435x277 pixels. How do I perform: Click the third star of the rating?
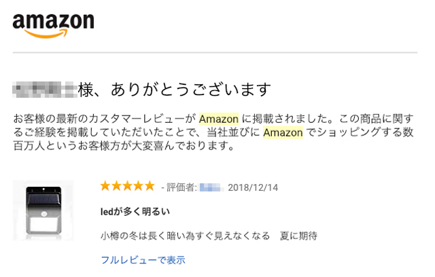coord(127,186)
